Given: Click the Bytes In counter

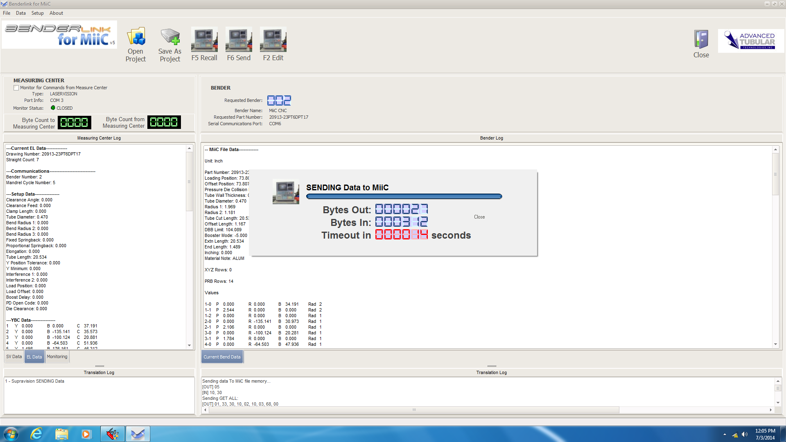Looking at the screenshot, I should (x=402, y=222).
